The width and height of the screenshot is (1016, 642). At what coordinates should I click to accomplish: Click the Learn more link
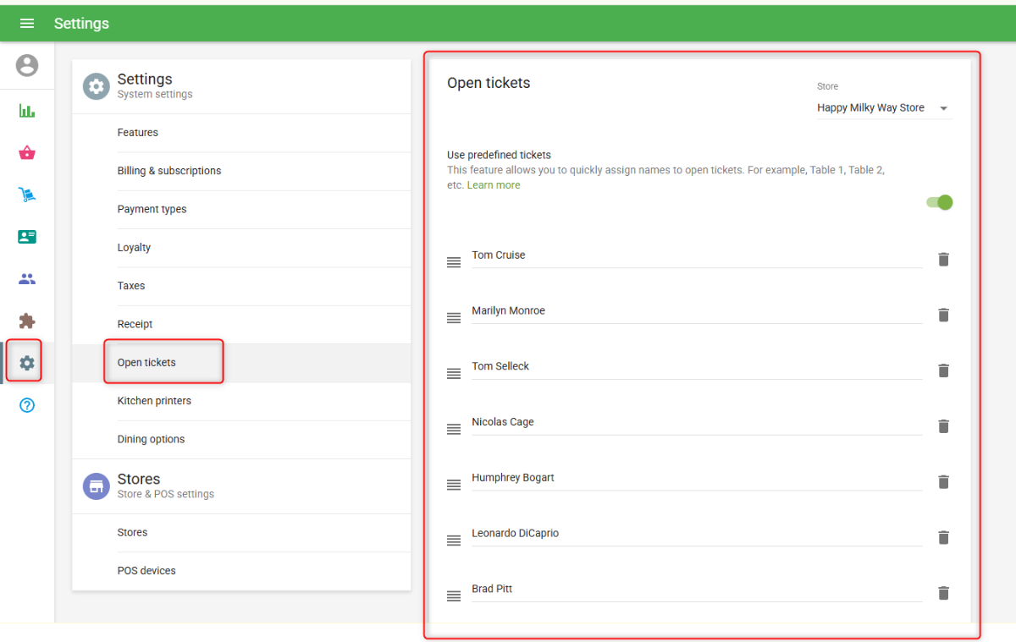coord(494,185)
